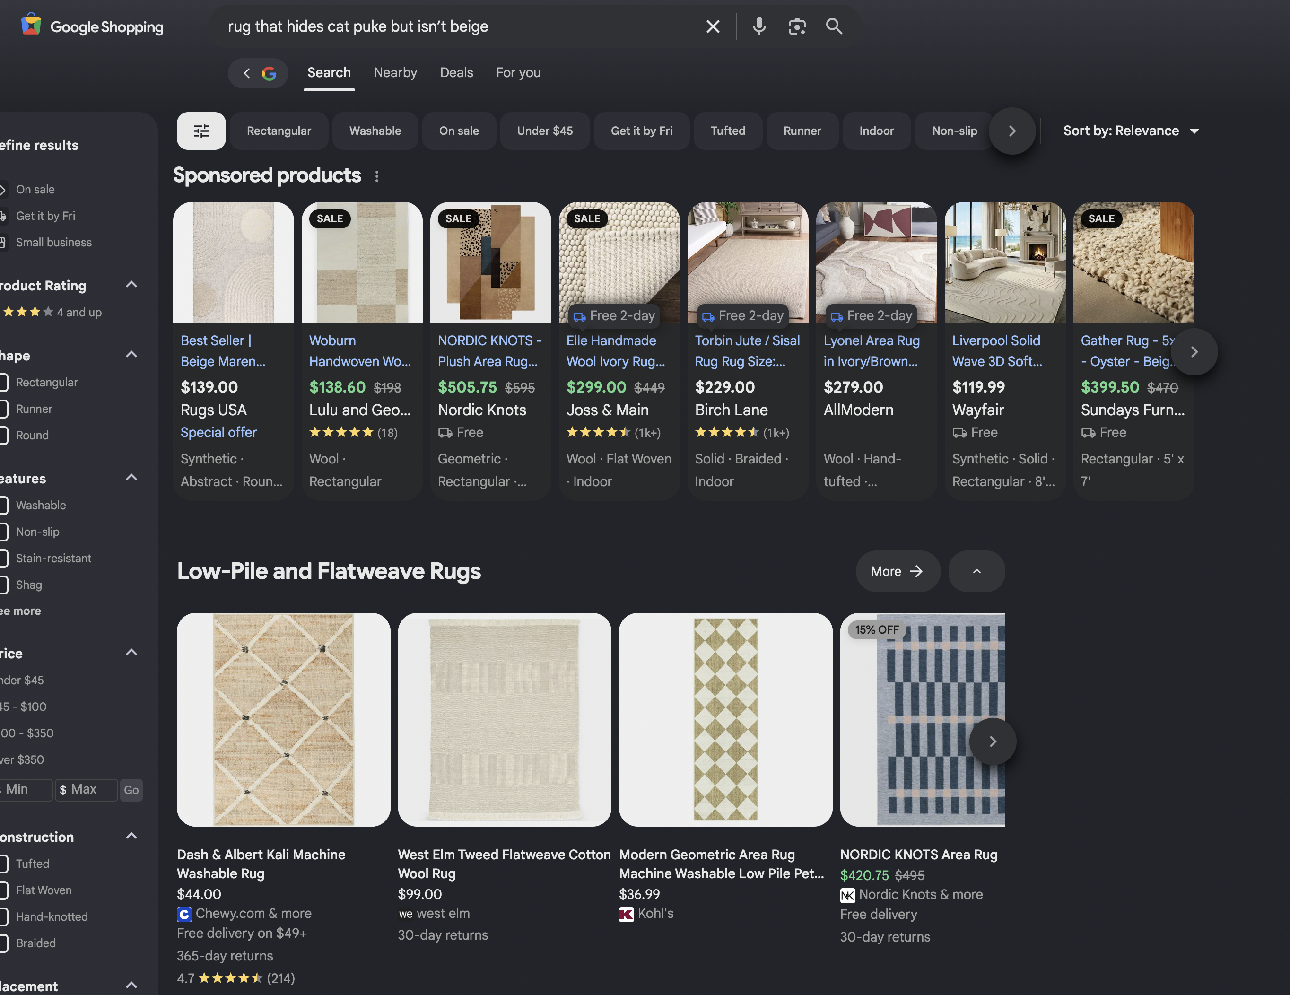Collapse the Low-Pile and Flatweave Rugs group

coord(976,571)
